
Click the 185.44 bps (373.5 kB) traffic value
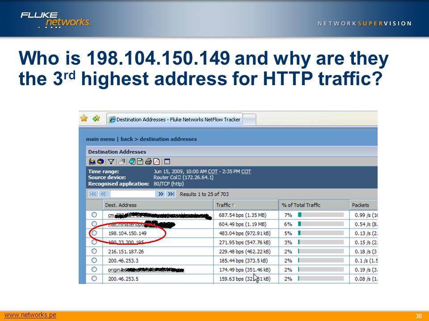point(244,260)
